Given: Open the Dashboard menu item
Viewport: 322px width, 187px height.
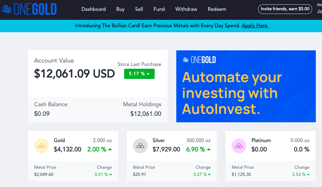Looking at the screenshot, I should pyautogui.click(x=94, y=9).
